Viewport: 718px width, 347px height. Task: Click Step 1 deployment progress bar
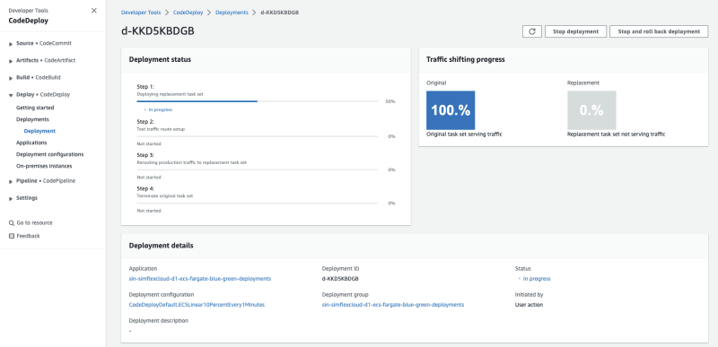tap(258, 101)
